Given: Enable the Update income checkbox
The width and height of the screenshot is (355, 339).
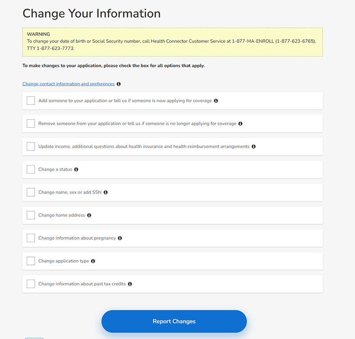Looking at the screenshot, I should tap(31, 146).
